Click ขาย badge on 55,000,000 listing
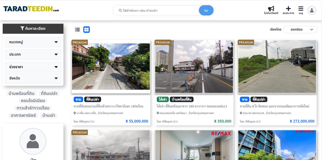Screen dimensions: 322x160 78,99
